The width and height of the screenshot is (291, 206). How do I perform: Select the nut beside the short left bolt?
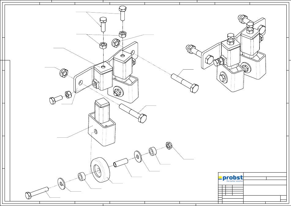[x=68, y=94]
